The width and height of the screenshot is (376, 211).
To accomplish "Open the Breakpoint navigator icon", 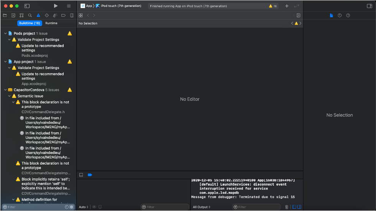I will pyautogui.click(x=64, y=15).
